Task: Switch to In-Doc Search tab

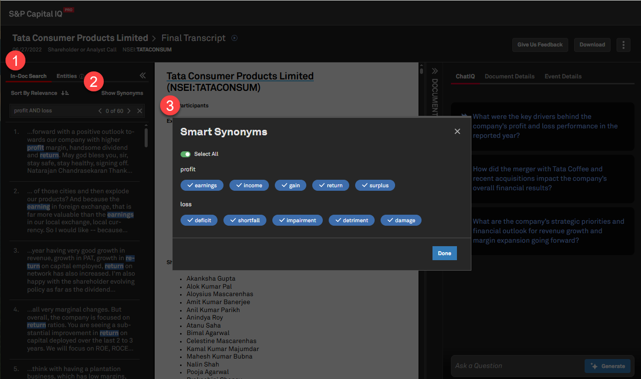Action: tap(28, 76)
